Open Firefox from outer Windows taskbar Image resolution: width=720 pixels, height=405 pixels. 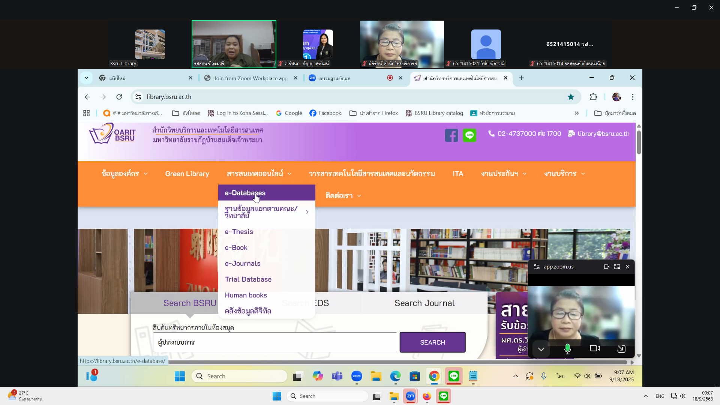click(427, 396)
